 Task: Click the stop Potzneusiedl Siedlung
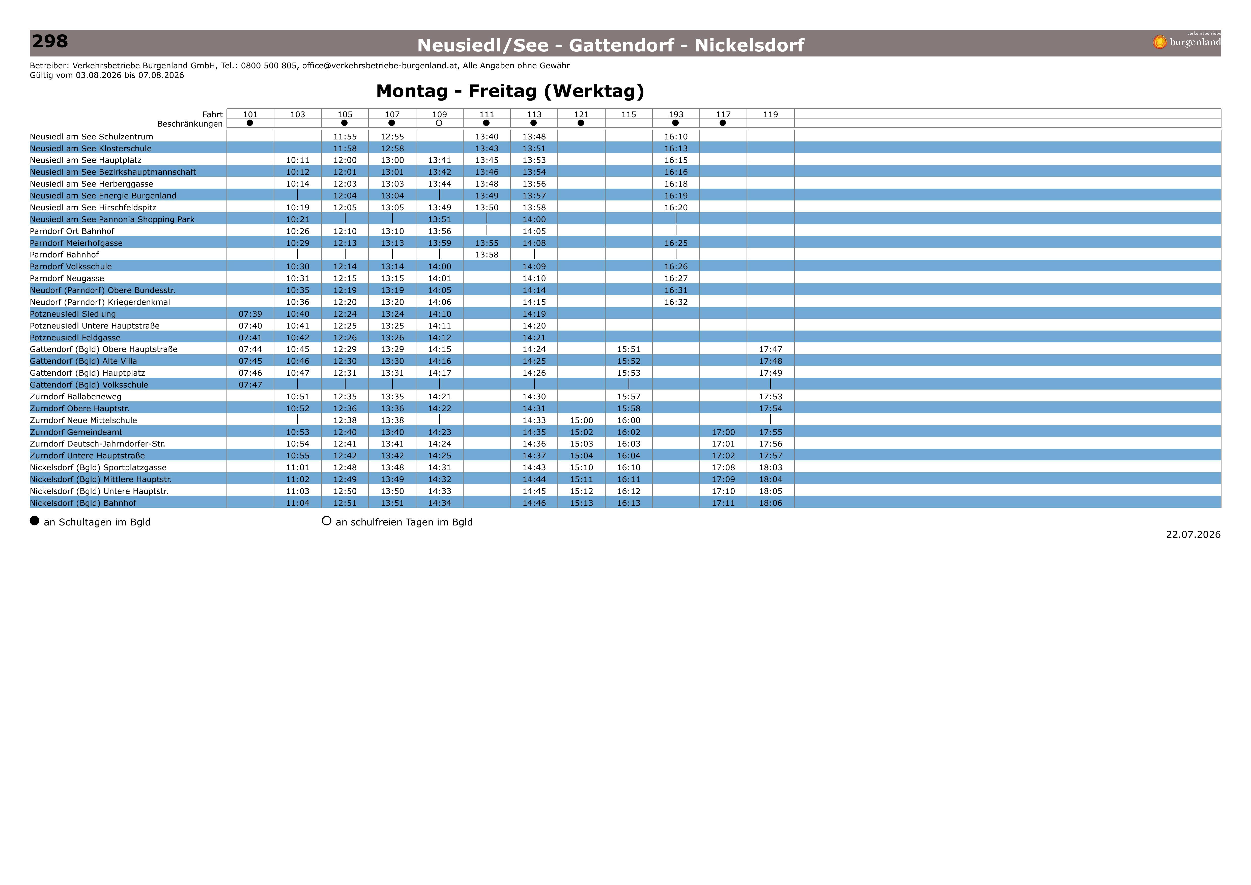[x=73, y=314]
